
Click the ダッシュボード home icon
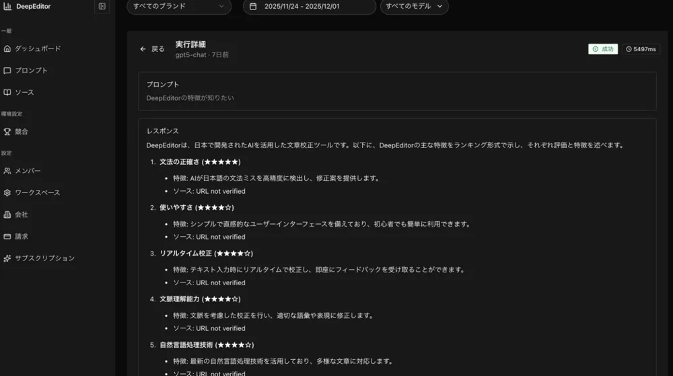(x=7, y=48)
